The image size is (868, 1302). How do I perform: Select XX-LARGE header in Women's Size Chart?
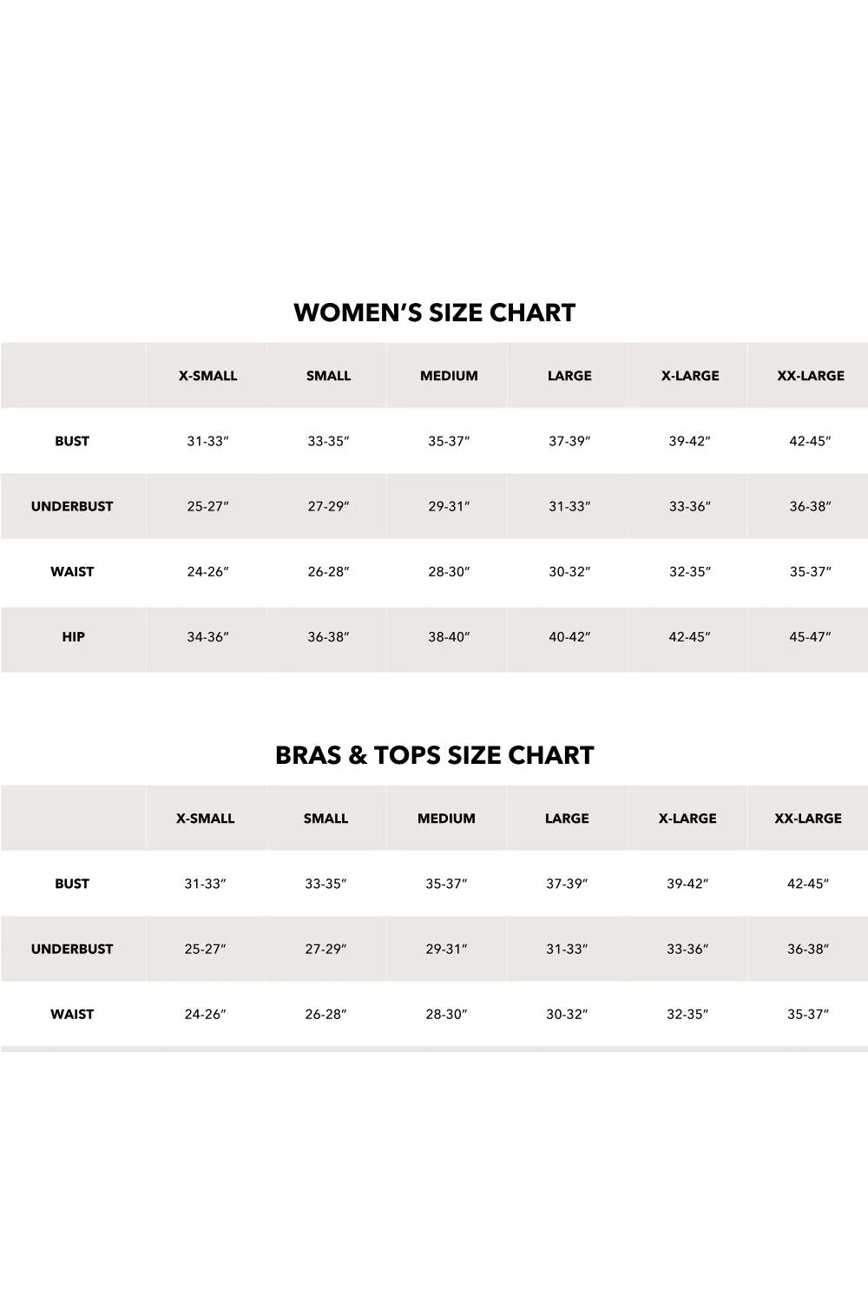click(x=811, y=376)
